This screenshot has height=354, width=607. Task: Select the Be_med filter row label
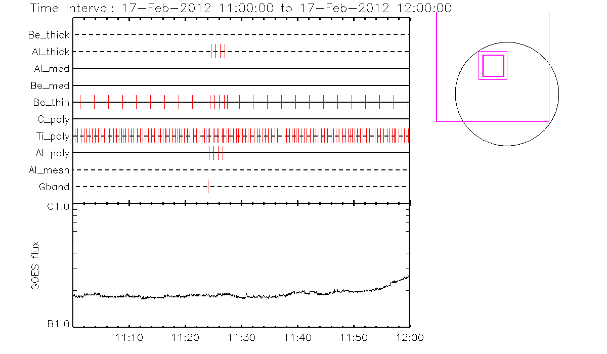[49, 85]
